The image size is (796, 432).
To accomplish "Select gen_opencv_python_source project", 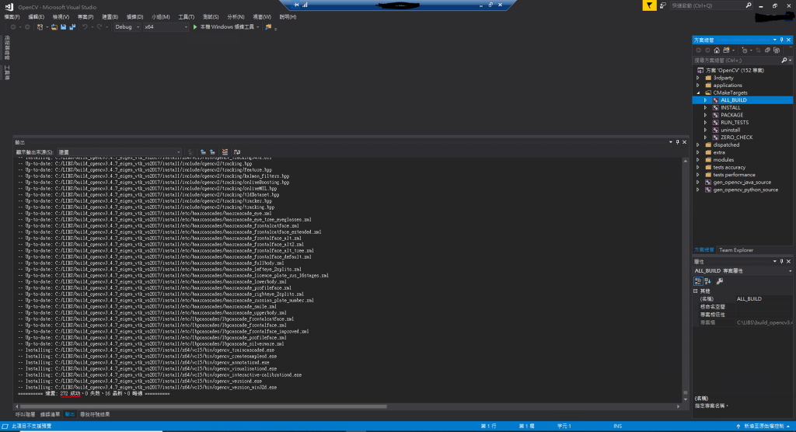I will click(745, 190).
